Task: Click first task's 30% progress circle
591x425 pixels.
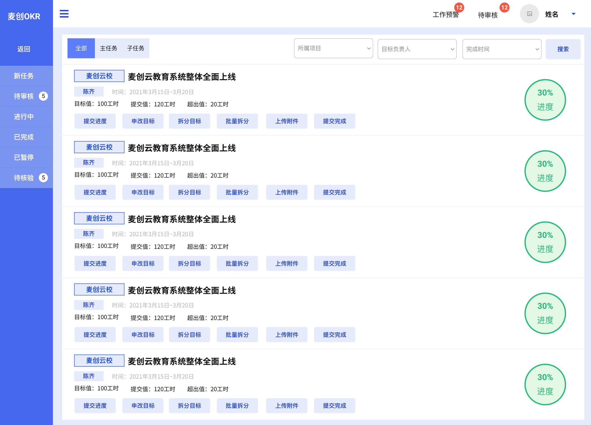Action: tap(545, 100)
